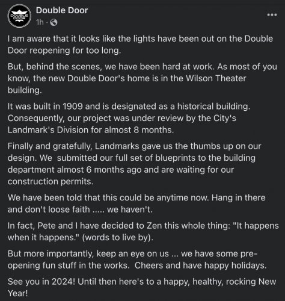Click the paragraph starting 'Finally and gratefully'
The image size is (285, 301).
pyautogui.click(x=134, y=164)
